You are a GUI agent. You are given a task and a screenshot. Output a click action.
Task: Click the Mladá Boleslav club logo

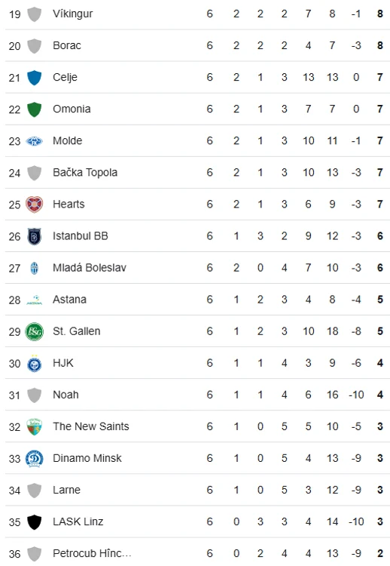pyautogui.click(x=34, y=268)
